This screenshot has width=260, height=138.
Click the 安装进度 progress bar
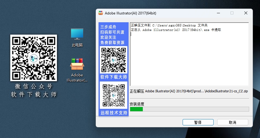(x=190, y=109)
